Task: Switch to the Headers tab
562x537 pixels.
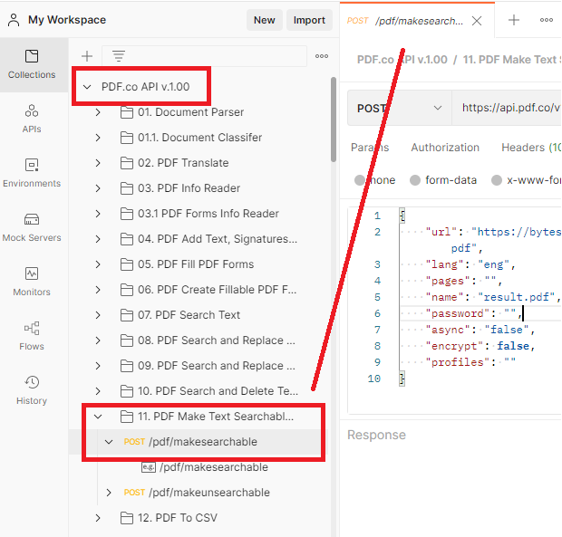Action: (531, 148)
